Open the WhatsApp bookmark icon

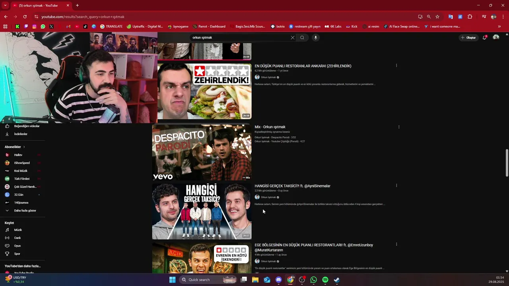(43, 27)
